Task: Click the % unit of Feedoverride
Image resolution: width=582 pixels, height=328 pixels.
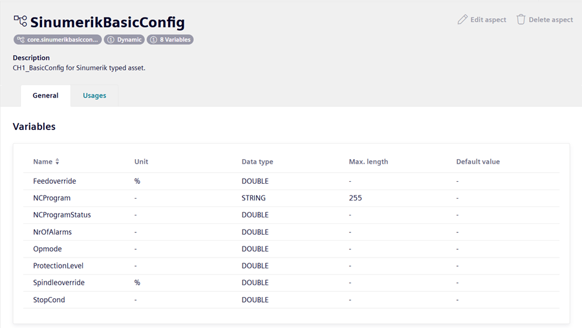Action: pyautogui.click(x=137, y=181)
